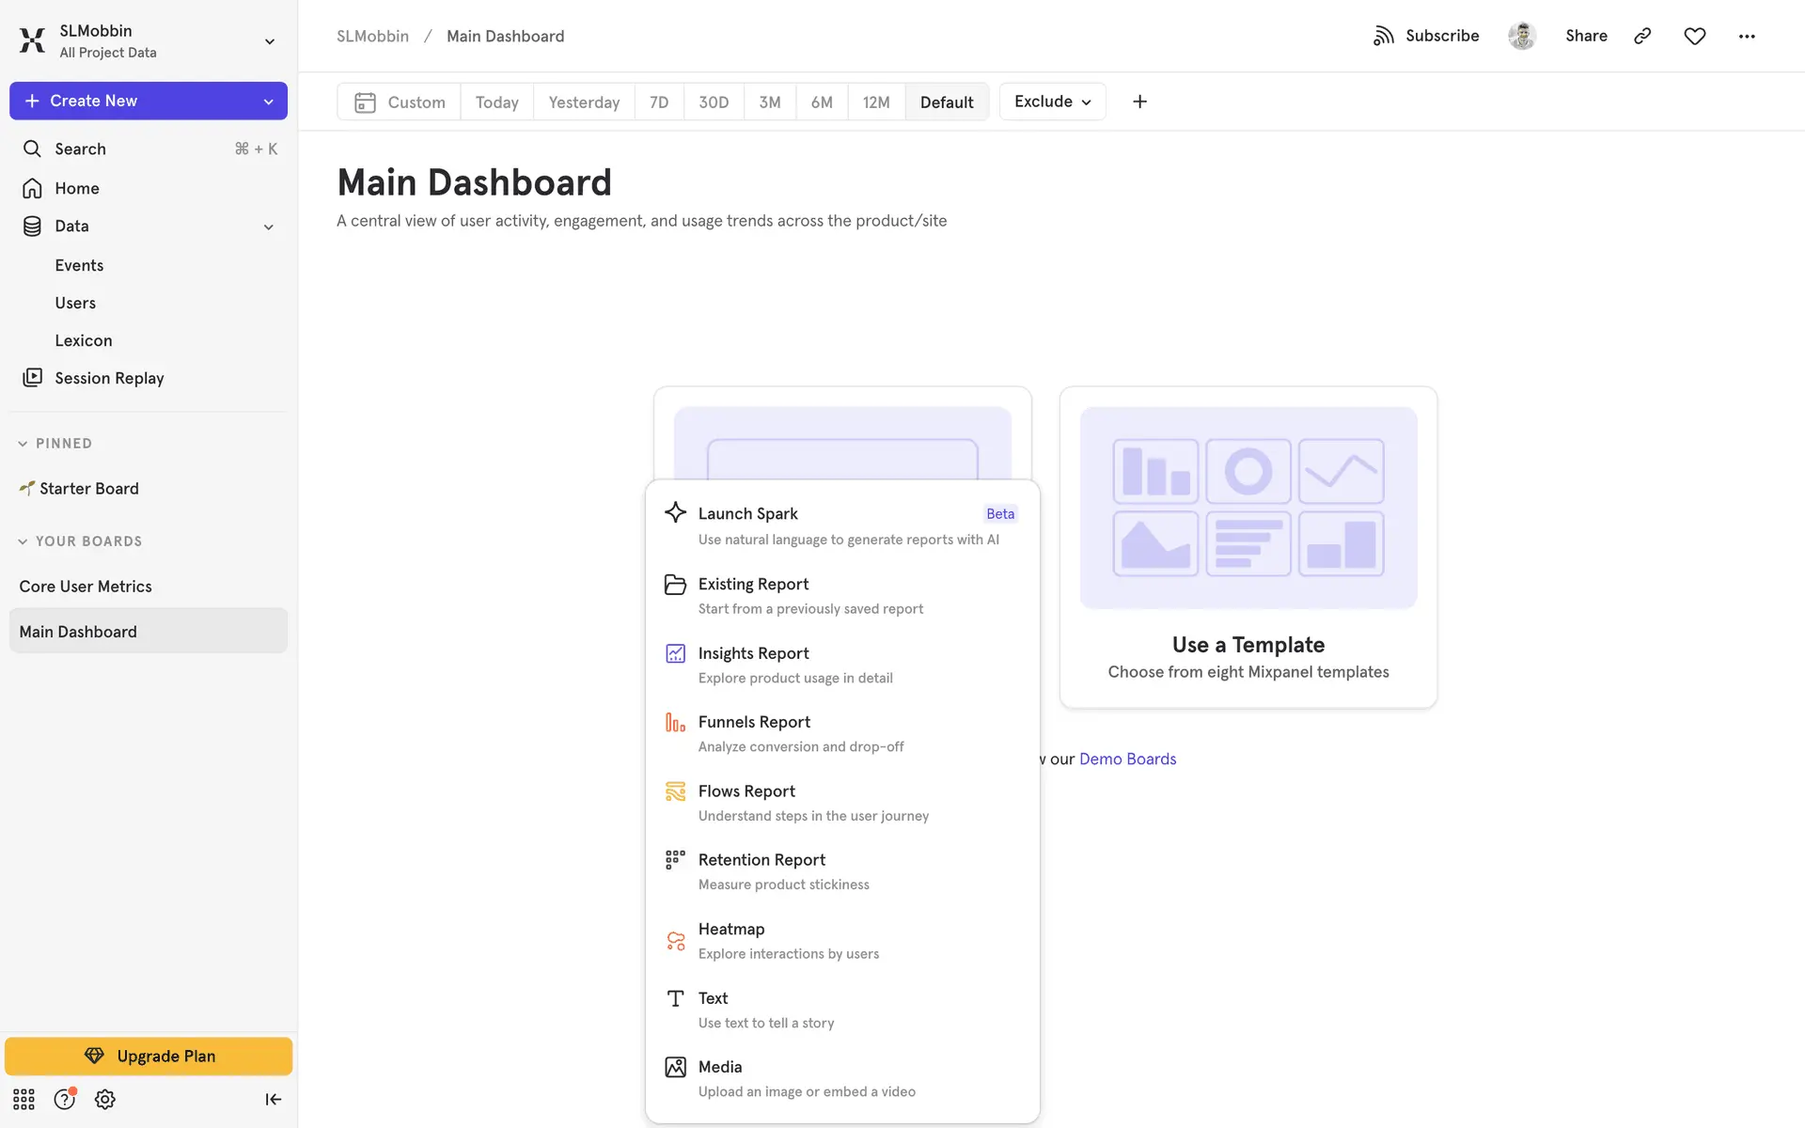
Task: Open the Search field in sidebar
Action: pyautogui.click(x=80, y=149)
